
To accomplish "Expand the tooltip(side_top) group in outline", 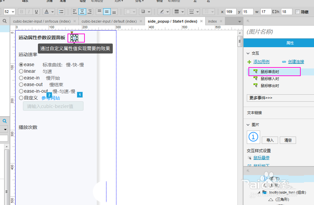I will click(259, 192).
